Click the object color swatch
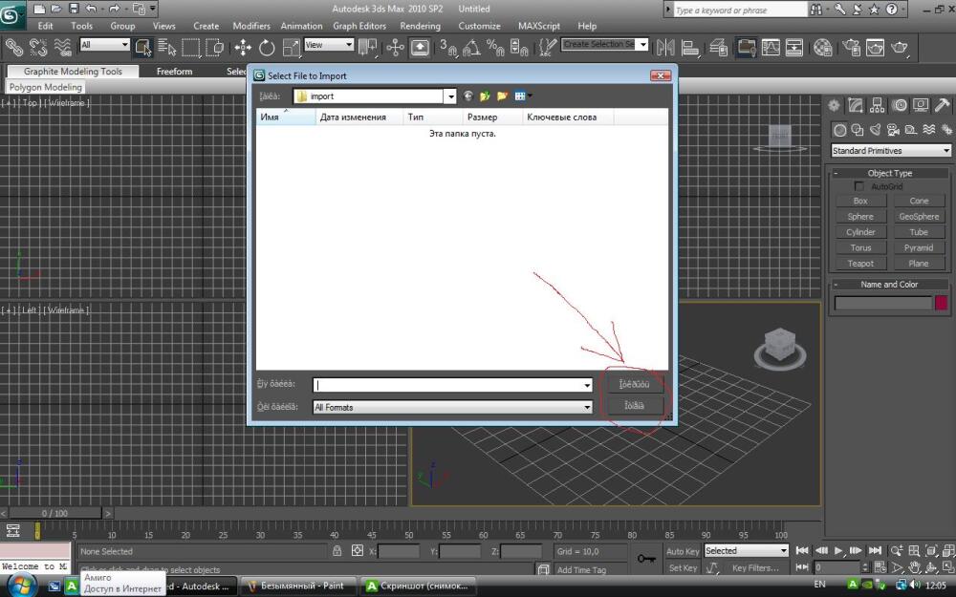The image size is (956, 597). (942, 303)
